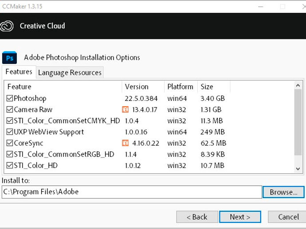Click the Creative Cloud logo icon

coord(7,26)
